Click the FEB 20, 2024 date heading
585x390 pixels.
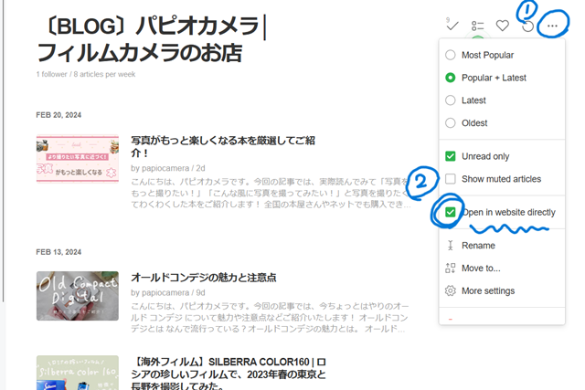coord(58,115)
